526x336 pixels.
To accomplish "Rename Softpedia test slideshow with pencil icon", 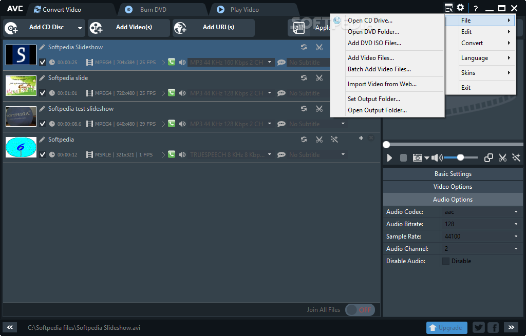I will click(42, 109).
